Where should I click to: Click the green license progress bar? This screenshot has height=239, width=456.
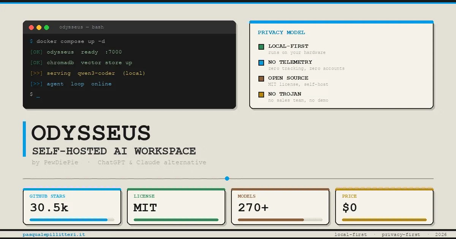(176, 220)
